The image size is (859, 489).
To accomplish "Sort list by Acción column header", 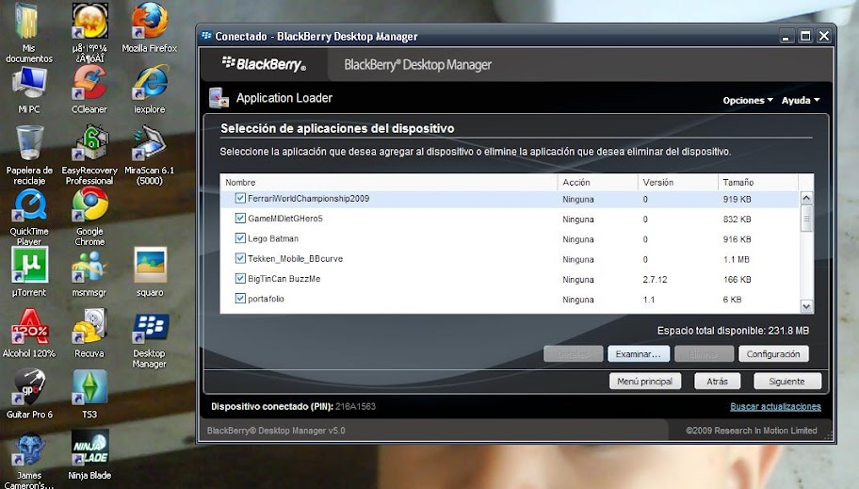I will point(598,182).
